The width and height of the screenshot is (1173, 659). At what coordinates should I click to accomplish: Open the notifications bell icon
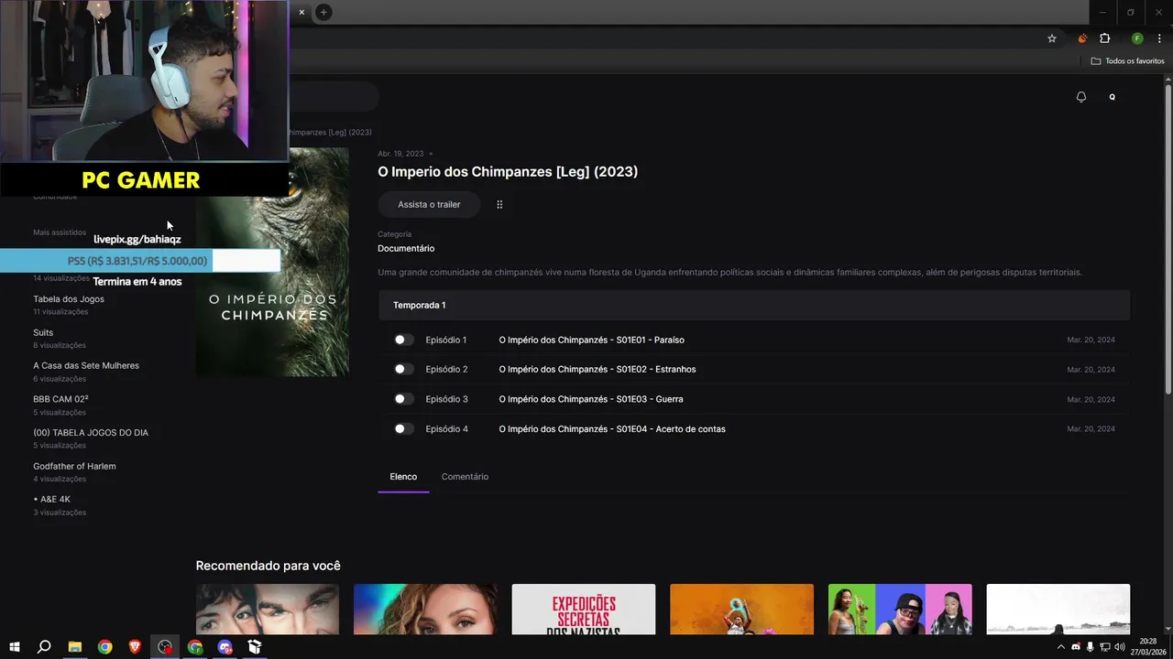(1081, 97)
